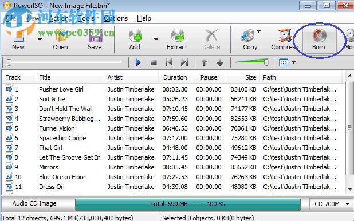The image size is (354, 221).
Task: Sort by the Pause column header
Action: coord(209,77)
